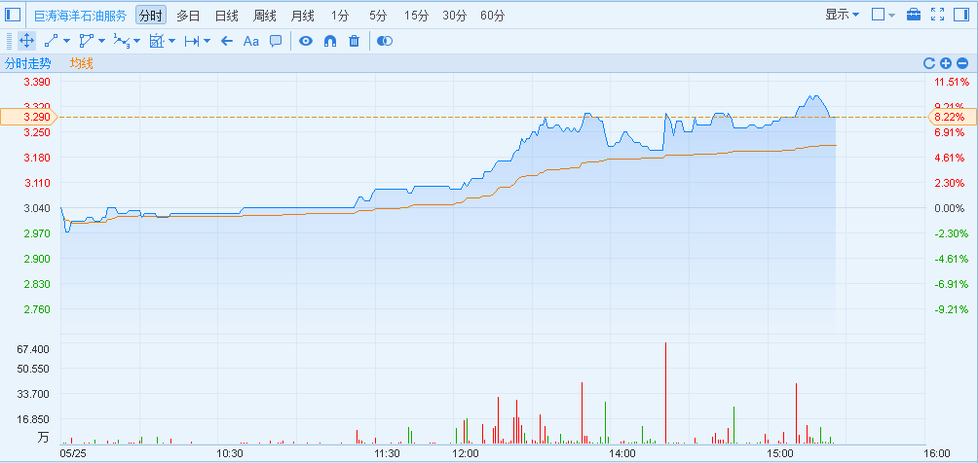Switch to the 60分 chart period
The height and width of the screenshot is (463, 978).
coord(493,16)
